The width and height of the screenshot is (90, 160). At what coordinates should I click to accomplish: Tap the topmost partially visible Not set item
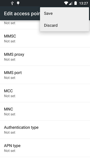tap(10, 23)
